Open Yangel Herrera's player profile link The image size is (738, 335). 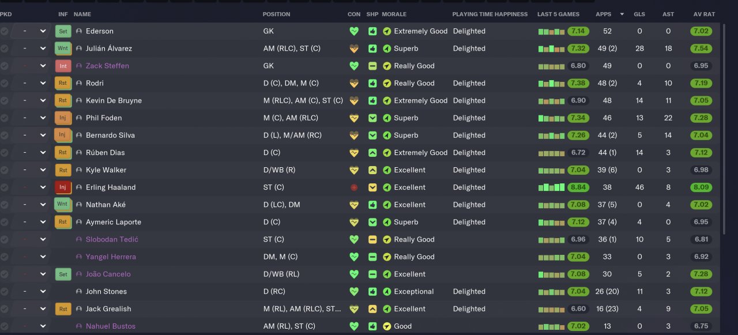[111, 257]
